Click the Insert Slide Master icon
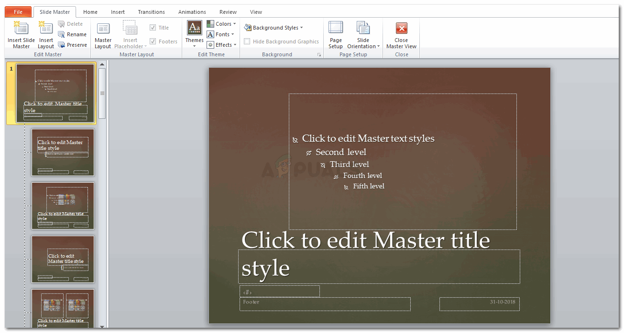 (21, 29)
